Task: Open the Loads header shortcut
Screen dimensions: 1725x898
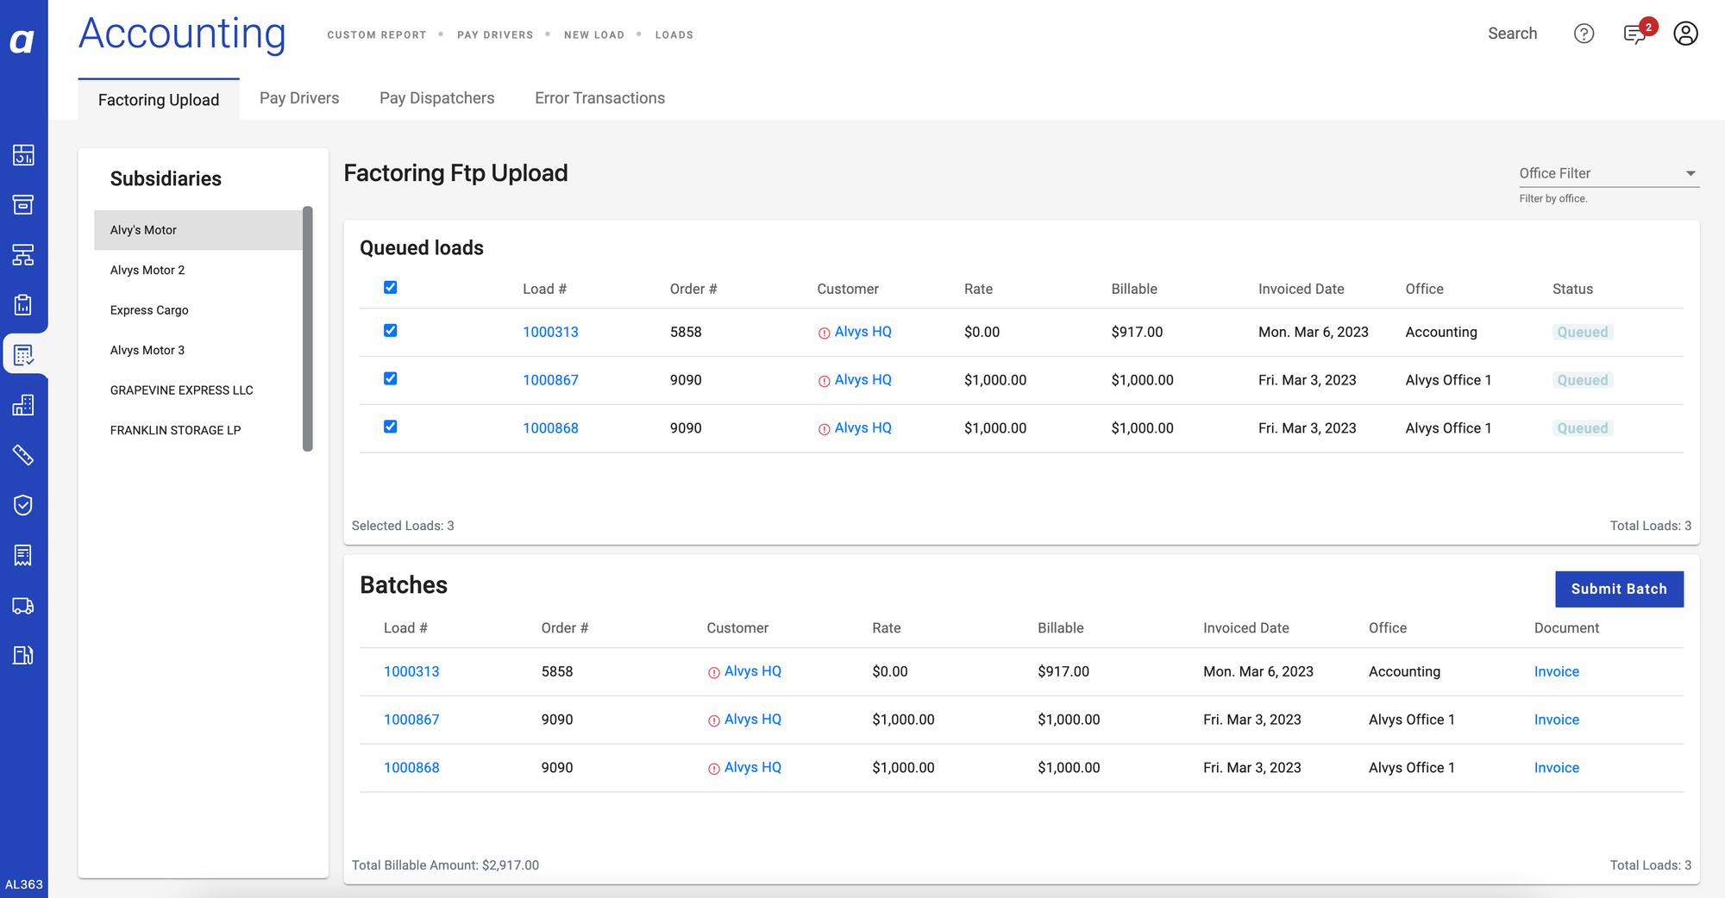Action: 674,35
